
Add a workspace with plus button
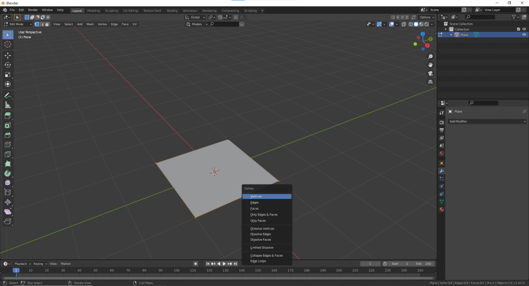[x=262, y=11]
